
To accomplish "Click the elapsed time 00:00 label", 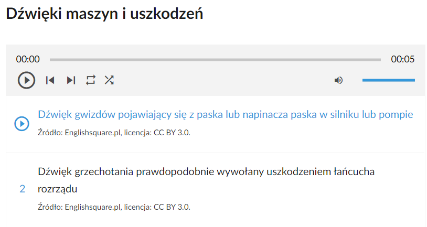I will tap(28, 59).
